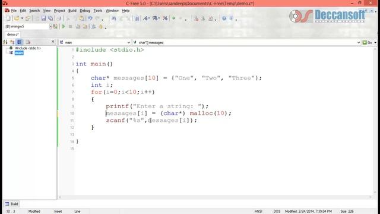Click the int main() line
This screenshot has height=214, width=380.
click(94, 64)
